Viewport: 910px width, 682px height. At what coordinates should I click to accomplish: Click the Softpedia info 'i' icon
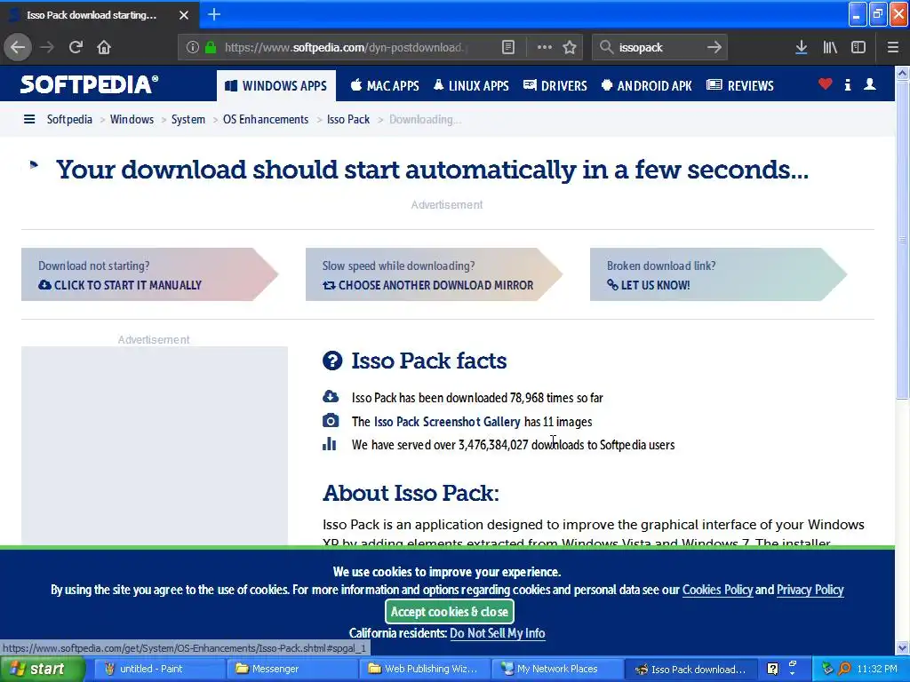[847, 85]
